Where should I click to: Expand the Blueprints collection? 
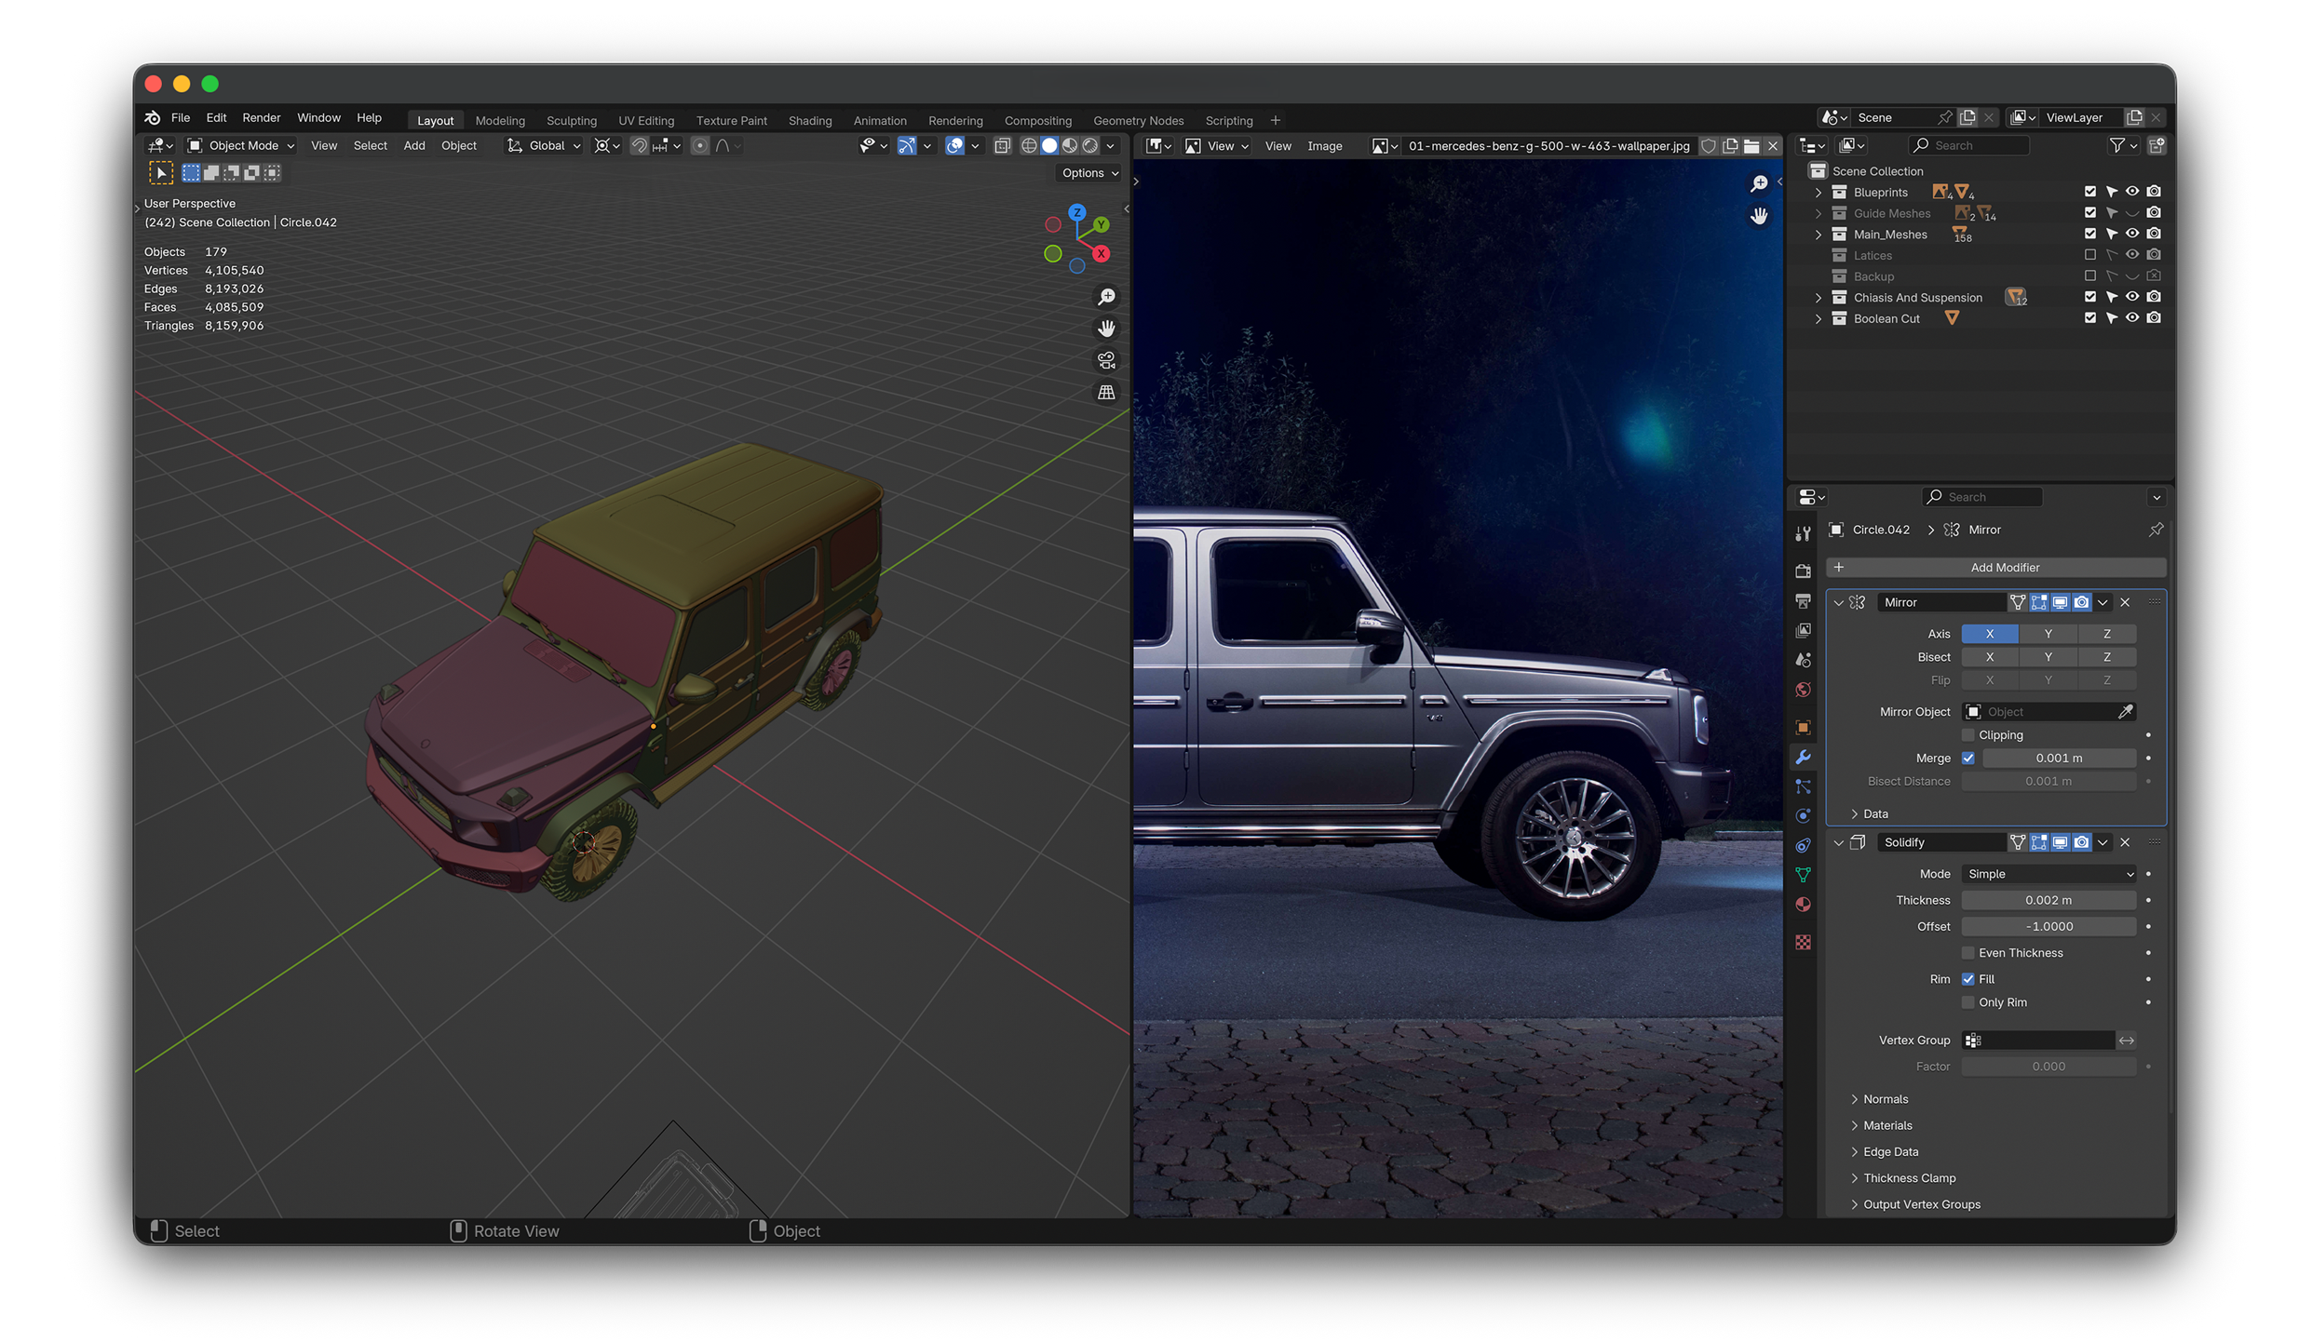pos(1818,192)
